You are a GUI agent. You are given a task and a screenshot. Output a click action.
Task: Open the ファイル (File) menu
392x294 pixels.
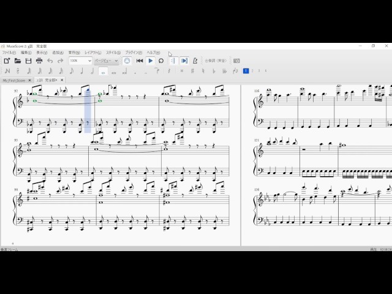tap(9, 53)
